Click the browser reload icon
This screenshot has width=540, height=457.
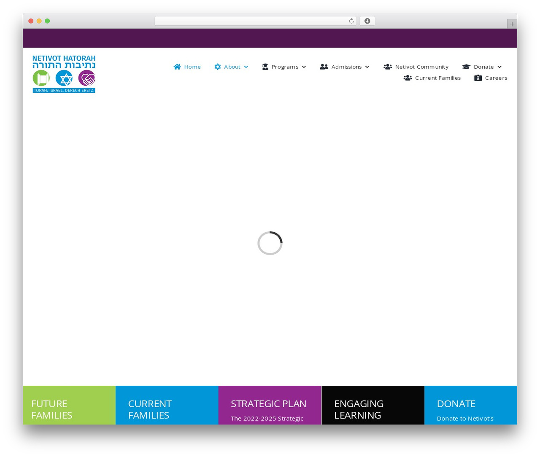pyautogui.click(x=351, y=21)
